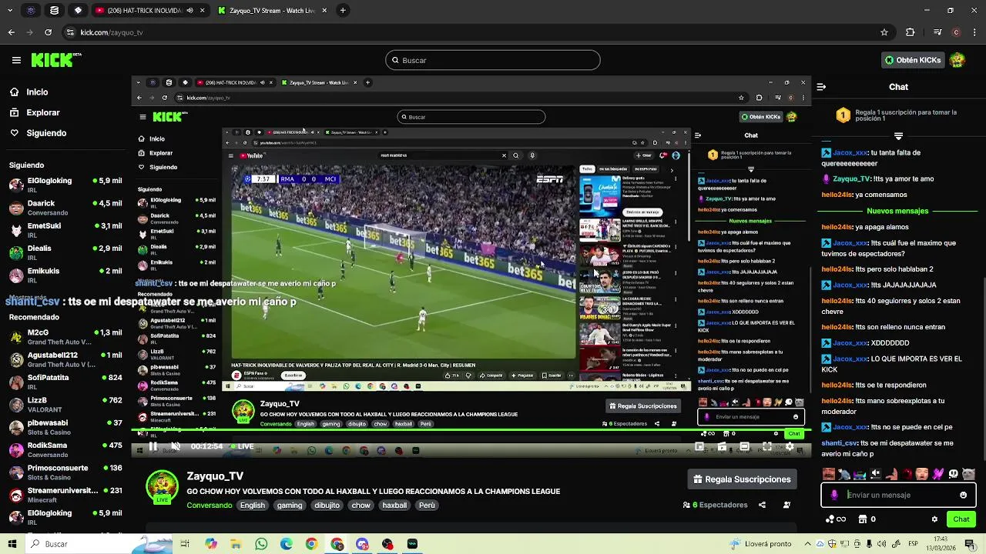986x554 pixels.
Task: Open File Explorer from the taskbar
Action: (236, 544)
